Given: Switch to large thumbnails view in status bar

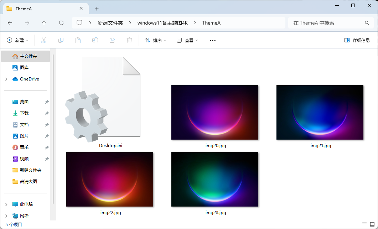Looking at the screenshot, I should 372,224.
